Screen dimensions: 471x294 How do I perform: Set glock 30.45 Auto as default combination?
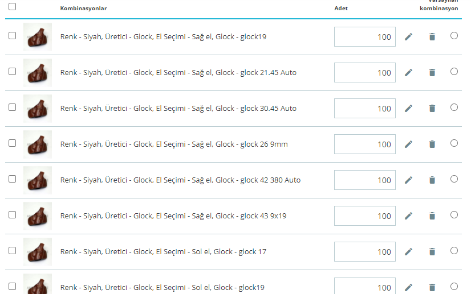[x=454, y=107]
